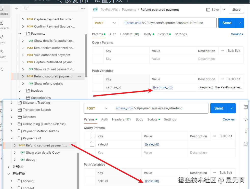
Task: Open the Settings tab in upper request
Action: tap(181, 34)
